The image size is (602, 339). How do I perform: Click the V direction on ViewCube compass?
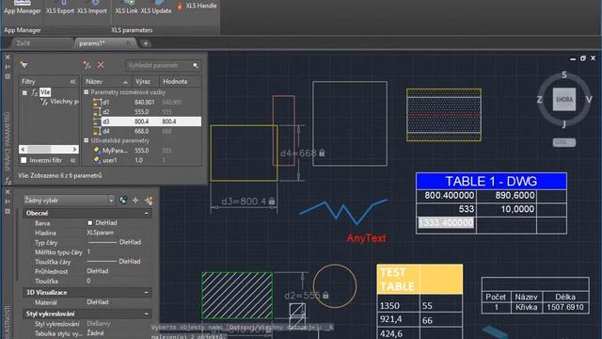pos(589,99)
